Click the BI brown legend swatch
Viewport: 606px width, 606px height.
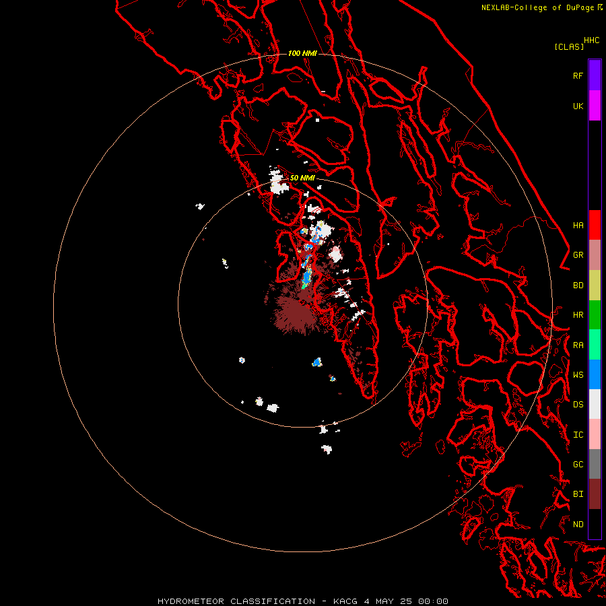tap(595, 494)
